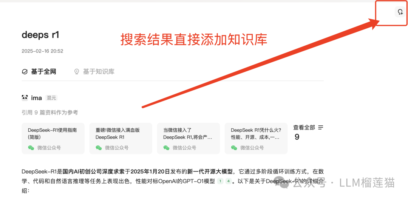408x199 pixels.
Task: Click the list icon beside 查看全部
Action: pyautogui.click(x=321, y=128)
